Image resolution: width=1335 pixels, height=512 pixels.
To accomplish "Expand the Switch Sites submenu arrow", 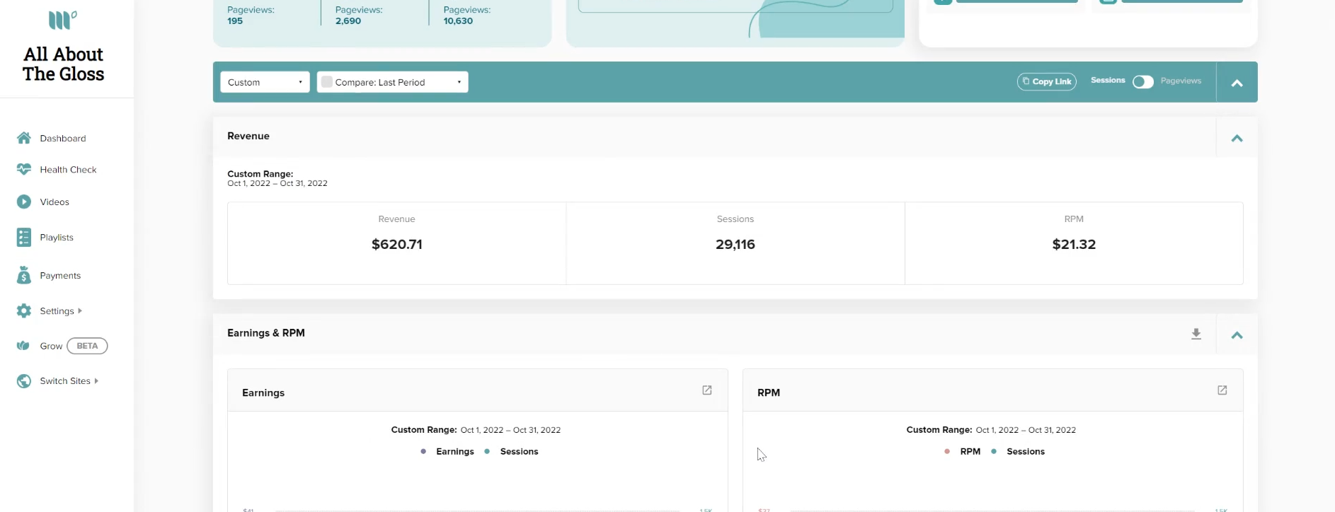I will click(96, 380).
